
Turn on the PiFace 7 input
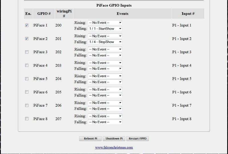[27, 105]
